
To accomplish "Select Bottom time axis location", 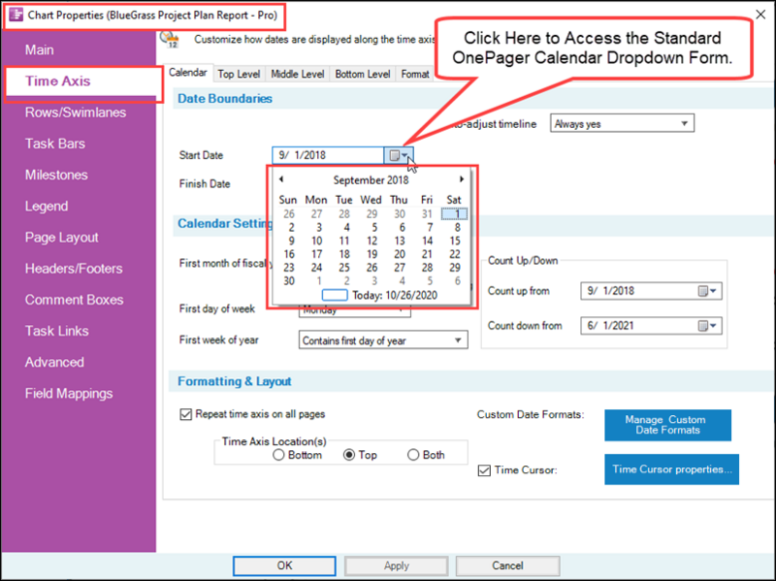I will [278, 455].
